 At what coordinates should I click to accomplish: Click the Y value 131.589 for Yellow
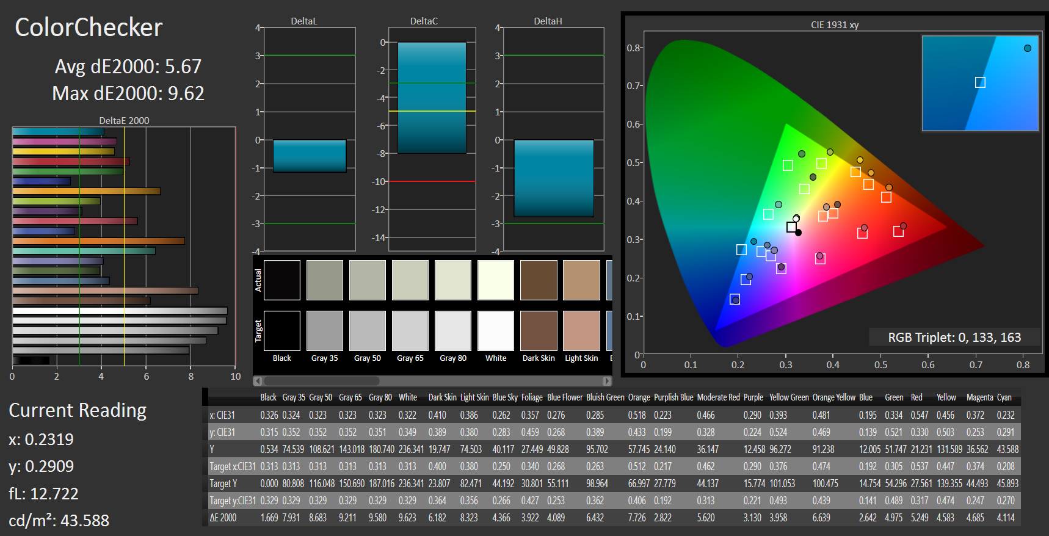tap(949, 449)
